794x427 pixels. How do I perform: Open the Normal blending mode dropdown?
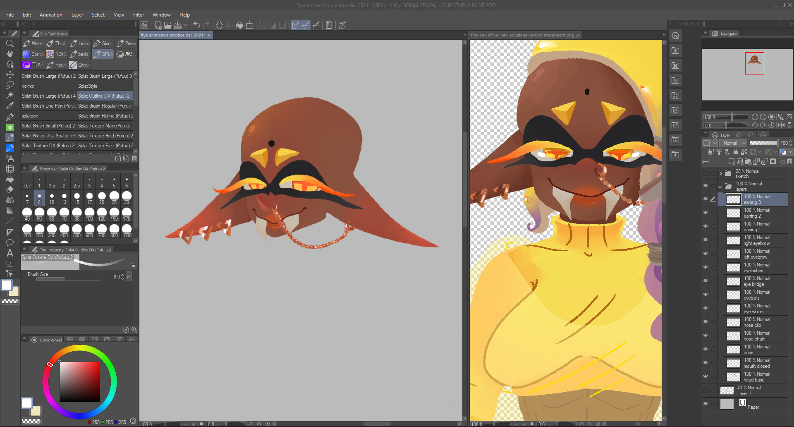tap(733, 143)
